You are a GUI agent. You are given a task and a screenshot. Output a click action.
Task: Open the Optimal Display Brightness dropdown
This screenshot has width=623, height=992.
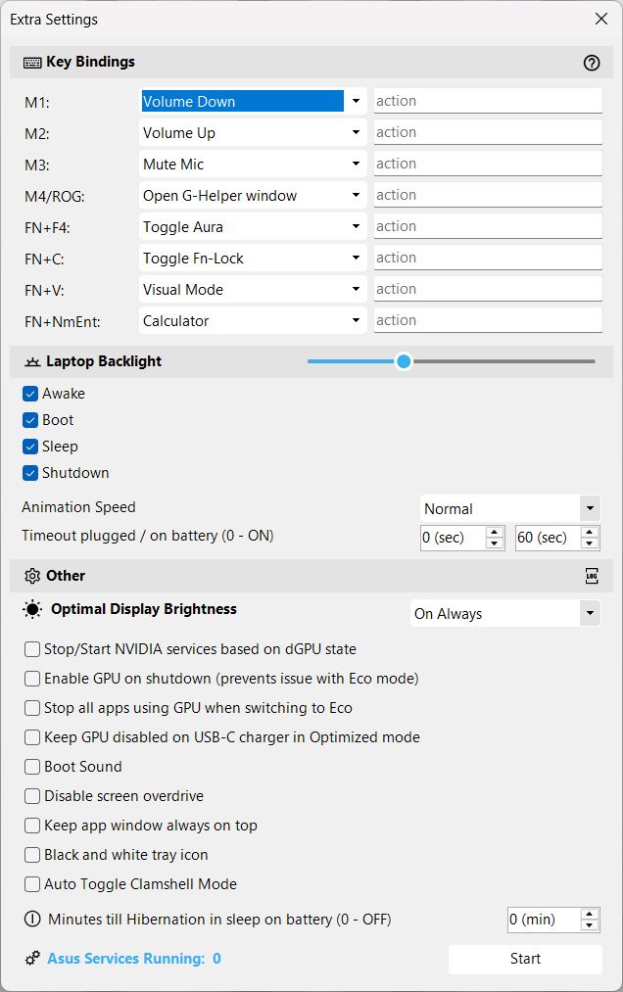point(589,614)
